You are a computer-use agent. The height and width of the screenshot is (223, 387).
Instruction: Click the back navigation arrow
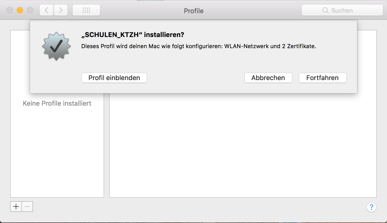pos(46,10)
